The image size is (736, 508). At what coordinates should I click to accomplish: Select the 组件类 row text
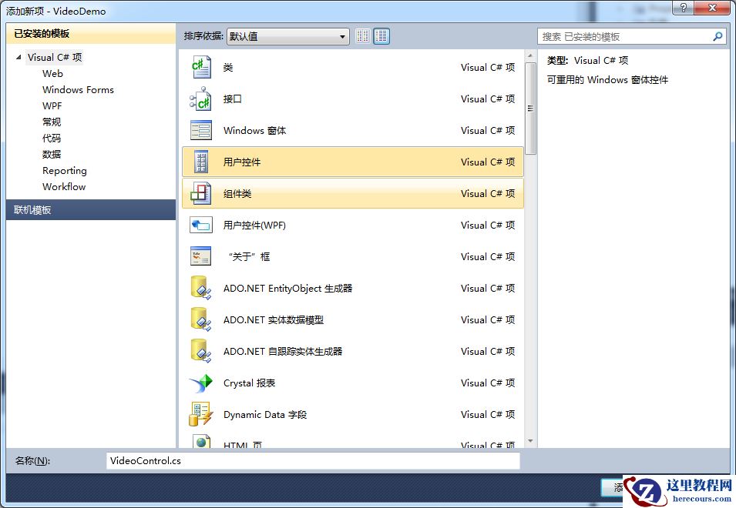[x=237, y=193]
